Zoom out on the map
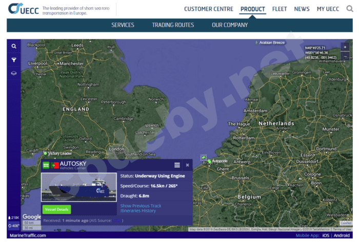 [345, 56]
